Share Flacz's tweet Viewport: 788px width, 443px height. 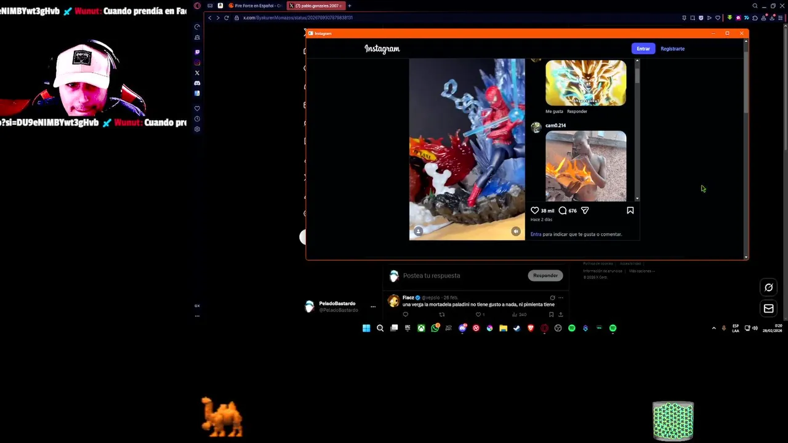[x=560, y=314]
